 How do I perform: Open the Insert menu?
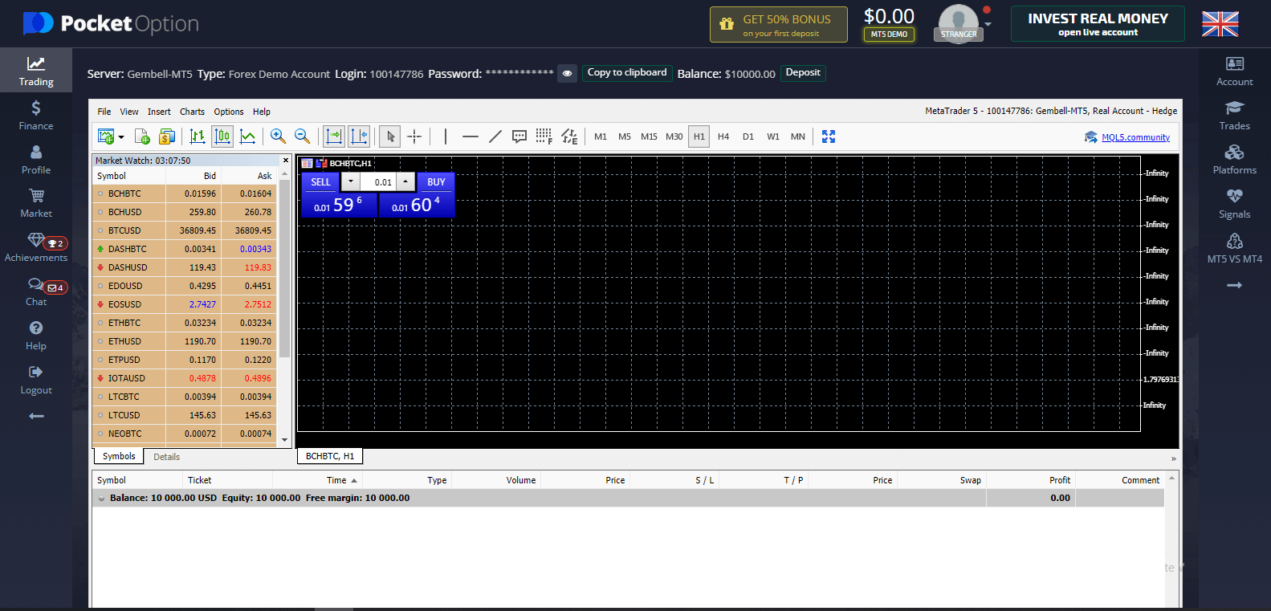[x=159, y=112]
